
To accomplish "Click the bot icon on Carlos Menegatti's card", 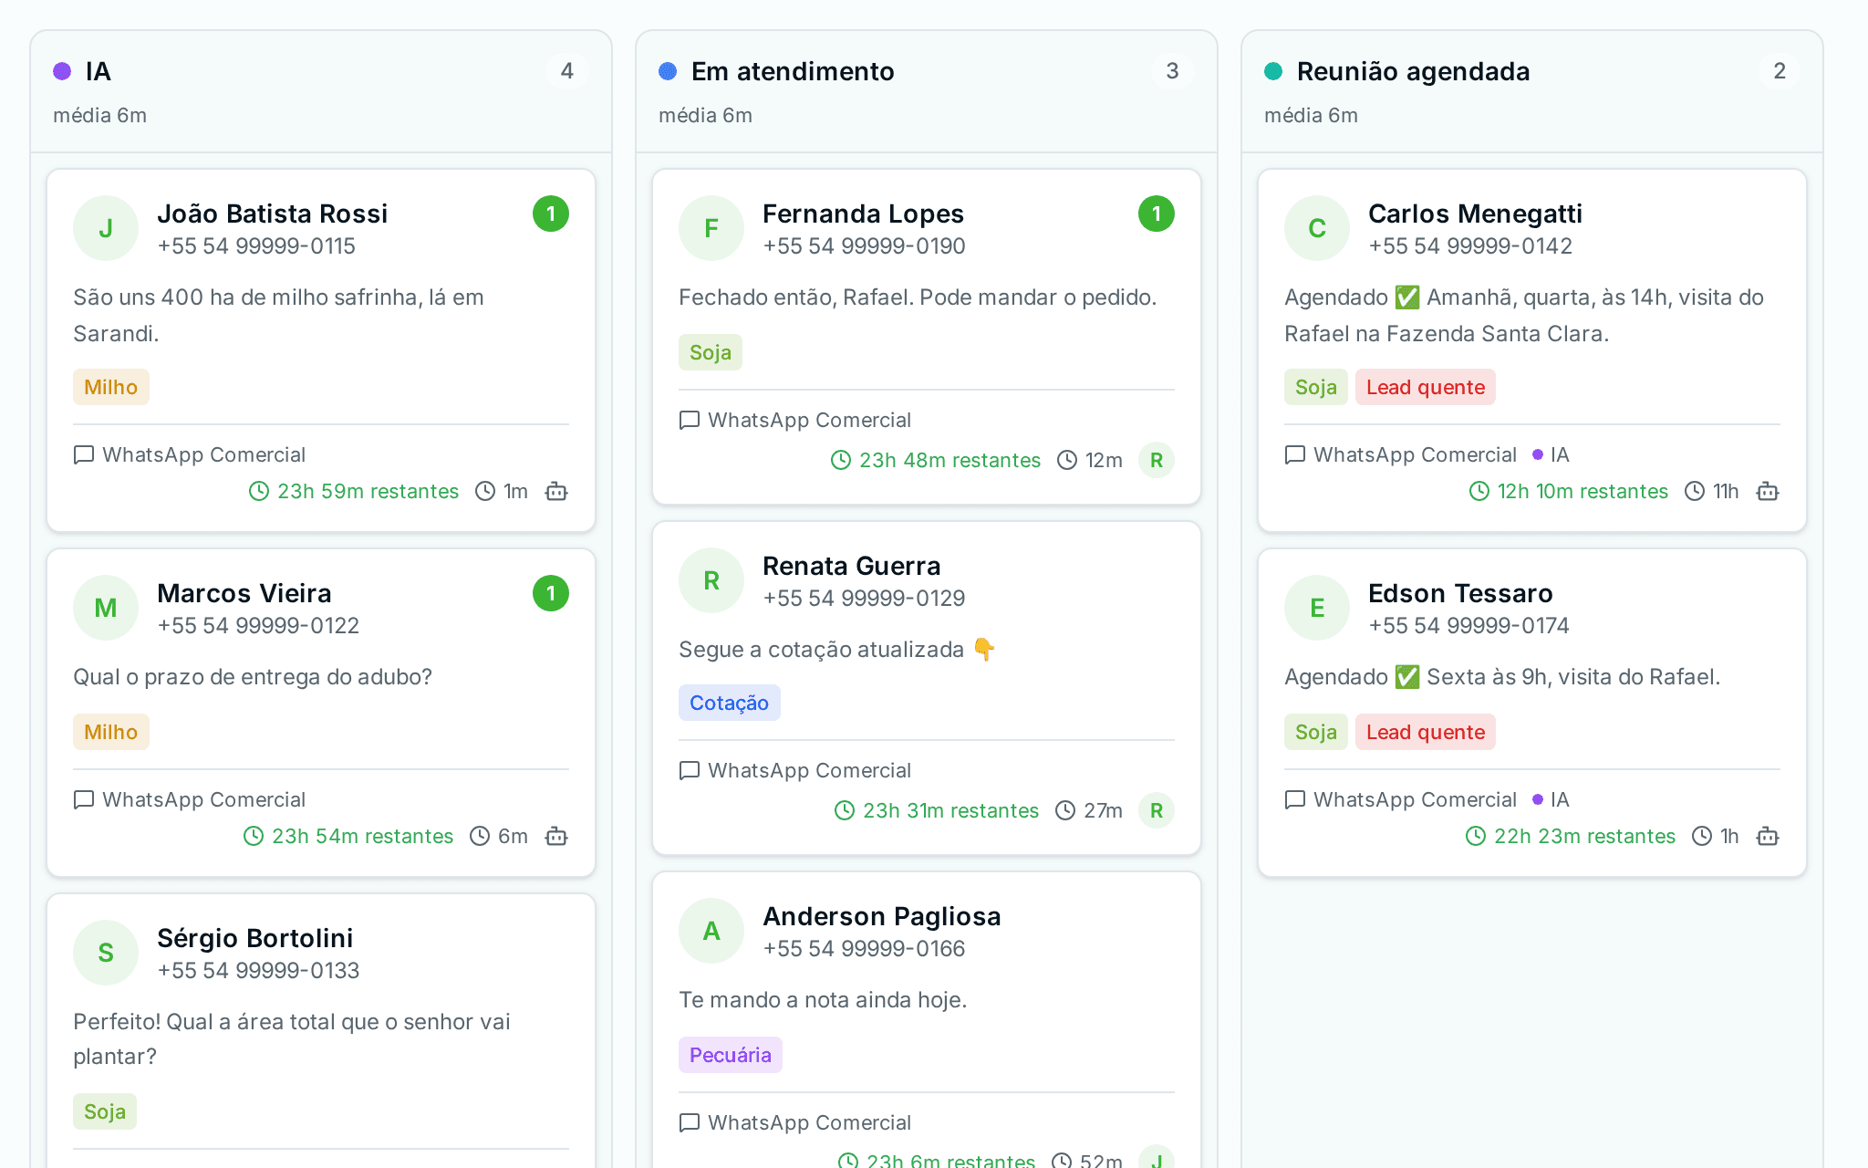I will pyautogui.click(x=1768, y=491).
